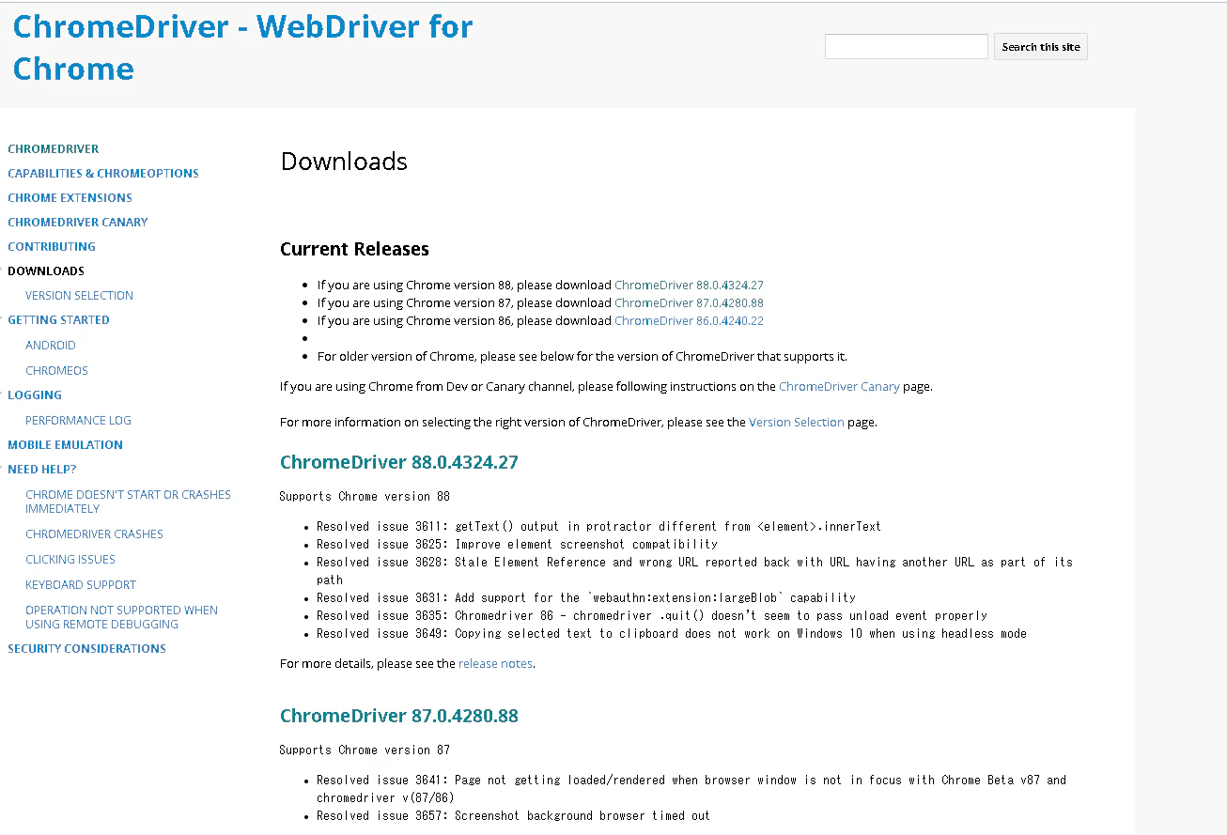
Task: Go to CHROME EXTENSIONS sidebar page
Action: pyautogui.click(x=70, y=197)
